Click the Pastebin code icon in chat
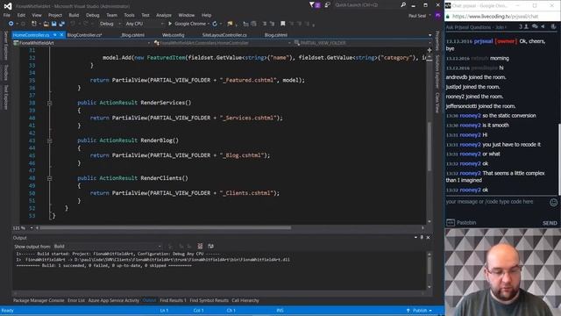The height and width of the screenshot is (316, 561). coord(450,222)
